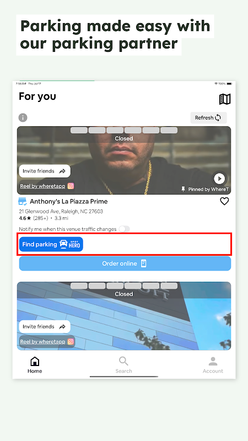Open the second venue building thumbnail
The image size is (248, 441).
(124, 316)
